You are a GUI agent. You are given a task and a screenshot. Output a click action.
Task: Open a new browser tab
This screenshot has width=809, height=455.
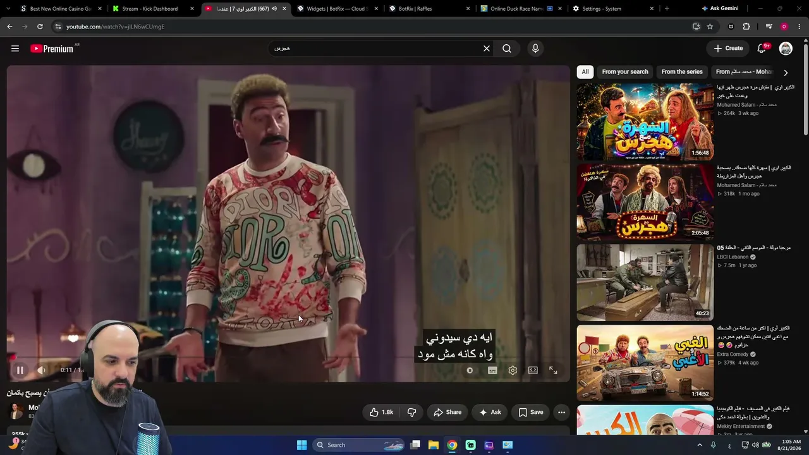[x=667, y=9]
